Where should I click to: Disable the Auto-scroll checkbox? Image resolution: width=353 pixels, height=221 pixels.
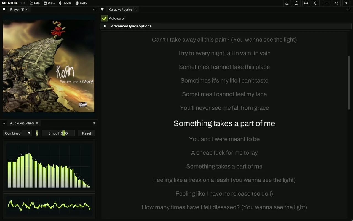[104, 18]
